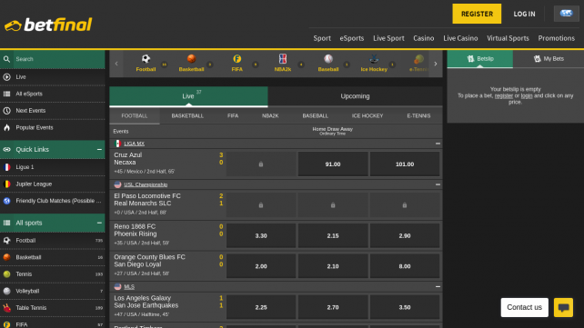Click the Ligue 1 France flag

point(6,167)
